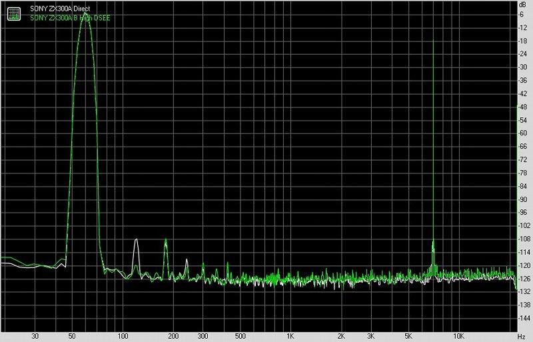Screen dimensions: 533x342
Task: Select the green SONY ZX300A DSEE legend entry
Action: 71,17
